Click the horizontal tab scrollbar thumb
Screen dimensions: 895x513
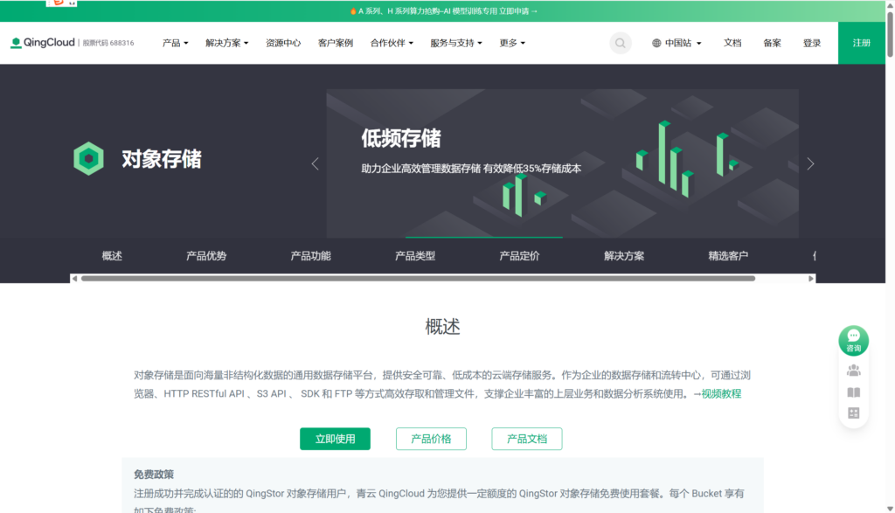click(x=418, y=279)
